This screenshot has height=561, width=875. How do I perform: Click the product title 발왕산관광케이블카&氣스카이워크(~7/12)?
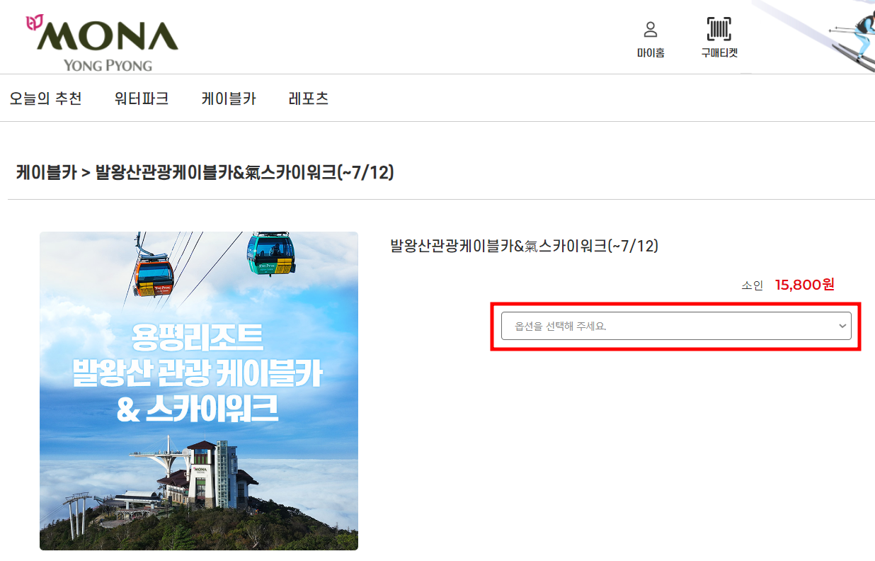(525, 246)
